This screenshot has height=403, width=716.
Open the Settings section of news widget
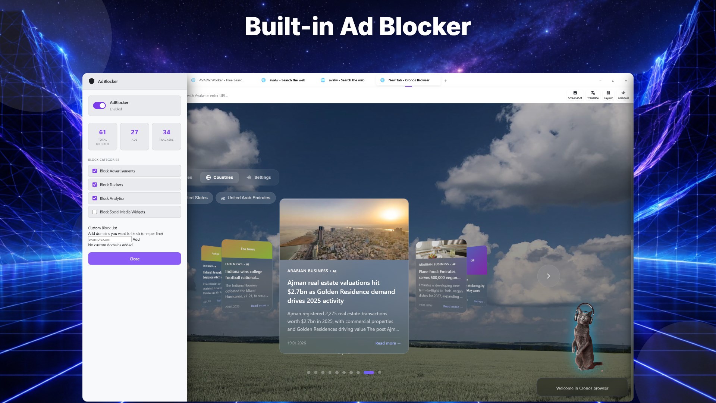point(259,178)
